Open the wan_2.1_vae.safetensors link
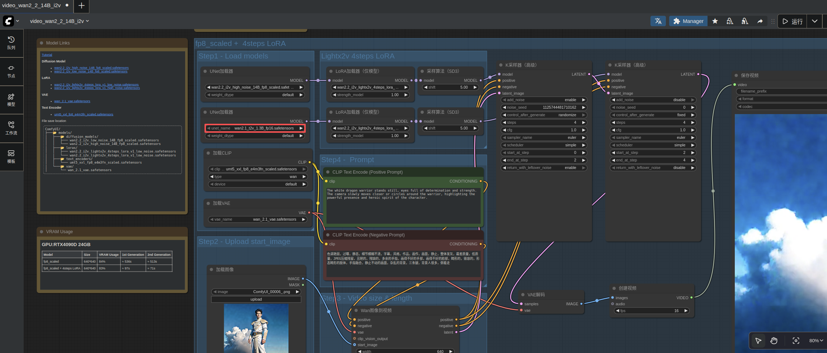827x353 pixels. pos(72,101)
